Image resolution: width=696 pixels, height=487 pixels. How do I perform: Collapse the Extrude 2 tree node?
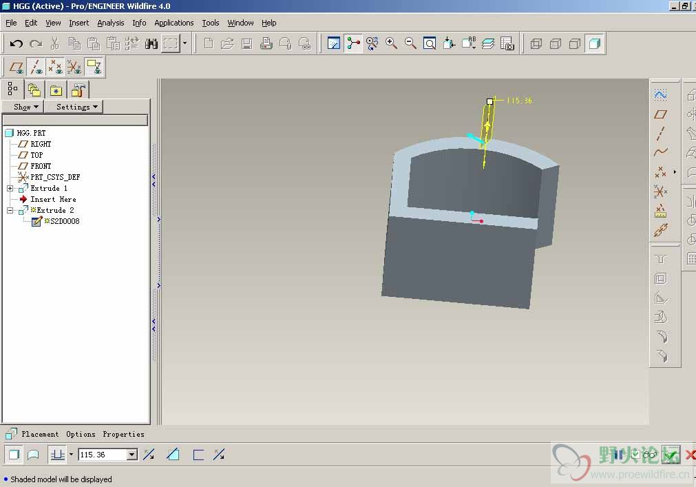point(10,210)
